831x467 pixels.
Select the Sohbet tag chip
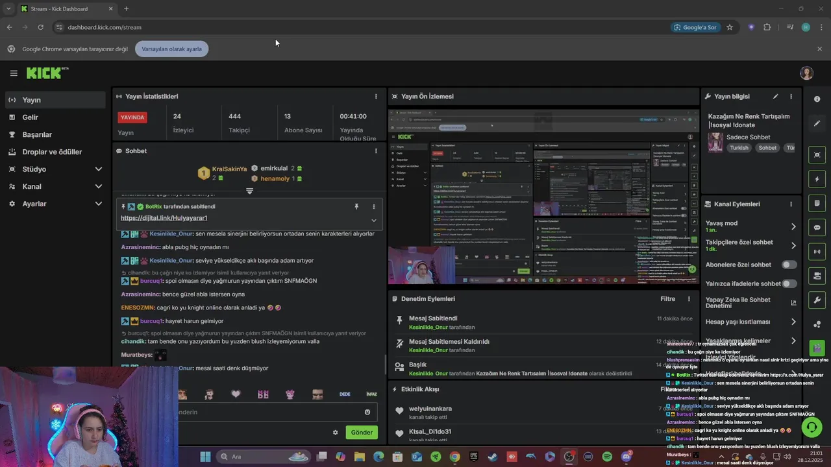pos(767,148)
